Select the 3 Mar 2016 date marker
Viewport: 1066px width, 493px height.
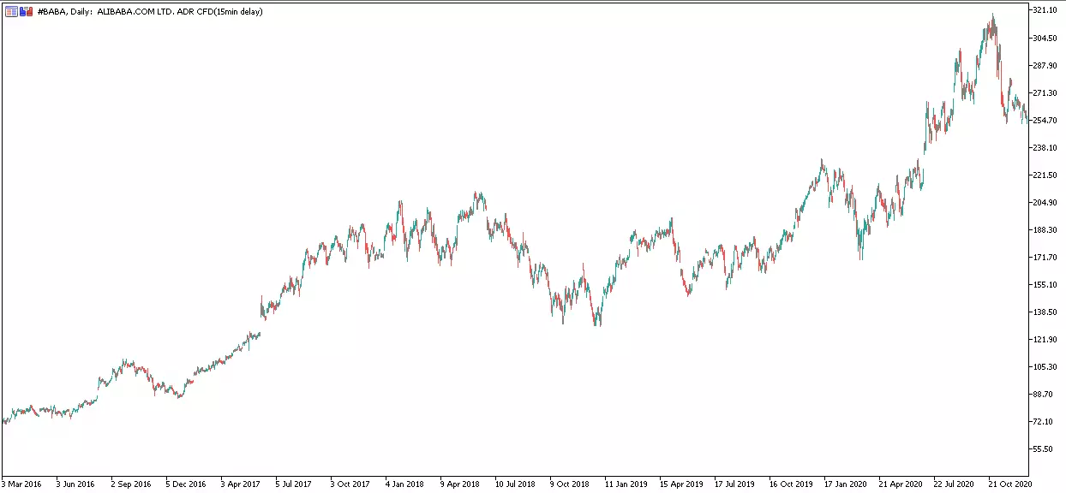point(21,484)
